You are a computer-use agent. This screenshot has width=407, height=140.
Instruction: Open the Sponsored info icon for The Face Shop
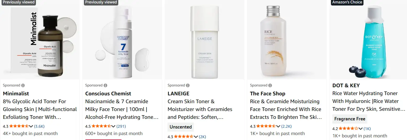pos(270,85)
